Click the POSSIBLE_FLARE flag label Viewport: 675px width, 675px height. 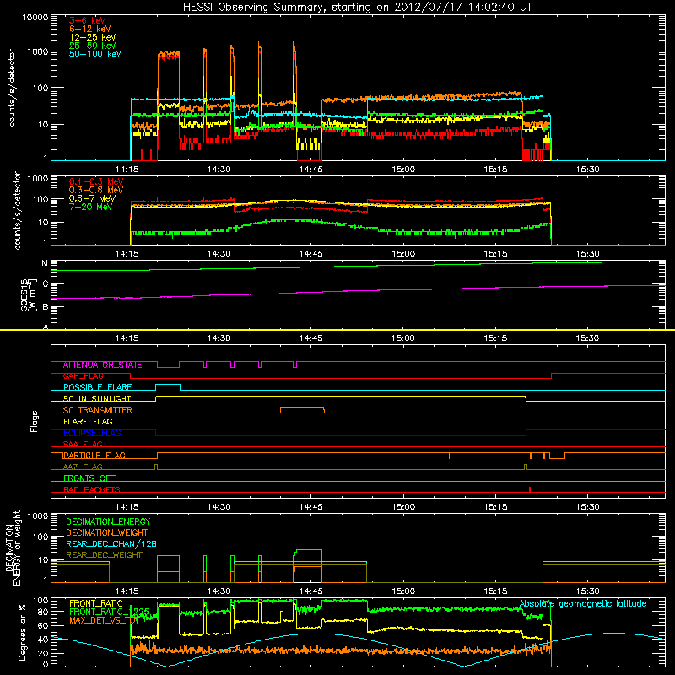point(97,387)
